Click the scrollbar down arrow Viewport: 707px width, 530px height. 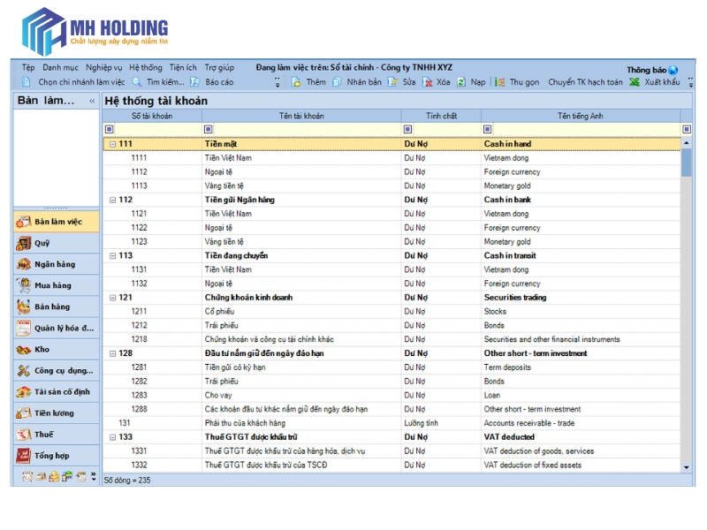(687, 467)
